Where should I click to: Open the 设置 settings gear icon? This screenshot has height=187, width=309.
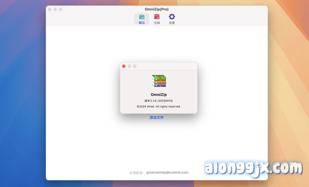pos(172,17)
